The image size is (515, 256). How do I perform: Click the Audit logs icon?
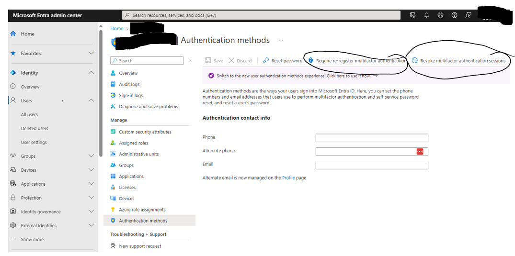point(113,84)
